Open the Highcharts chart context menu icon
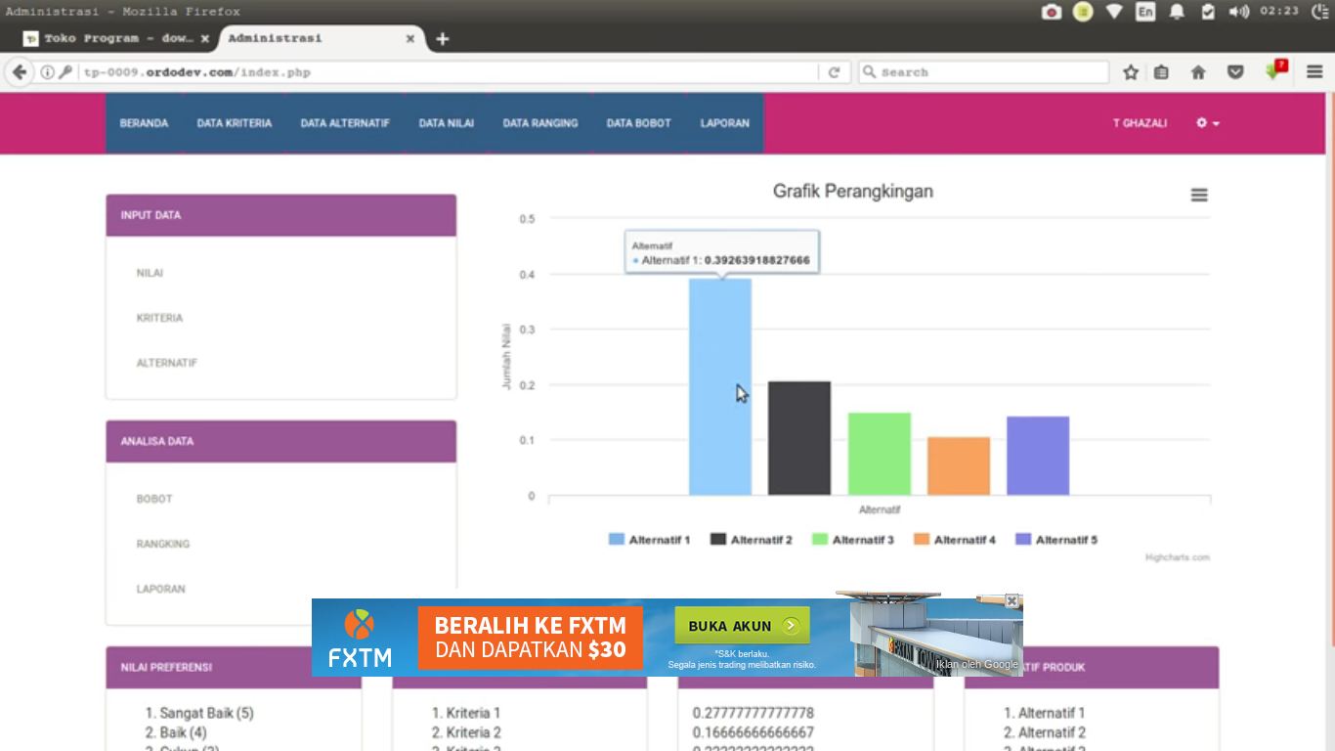This screenshot has width=1335, height=751. click(x=1199, y=196)
